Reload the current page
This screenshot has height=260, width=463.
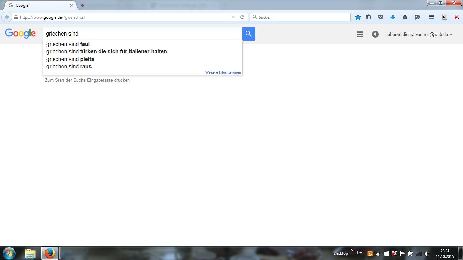(x=242, y=17)
